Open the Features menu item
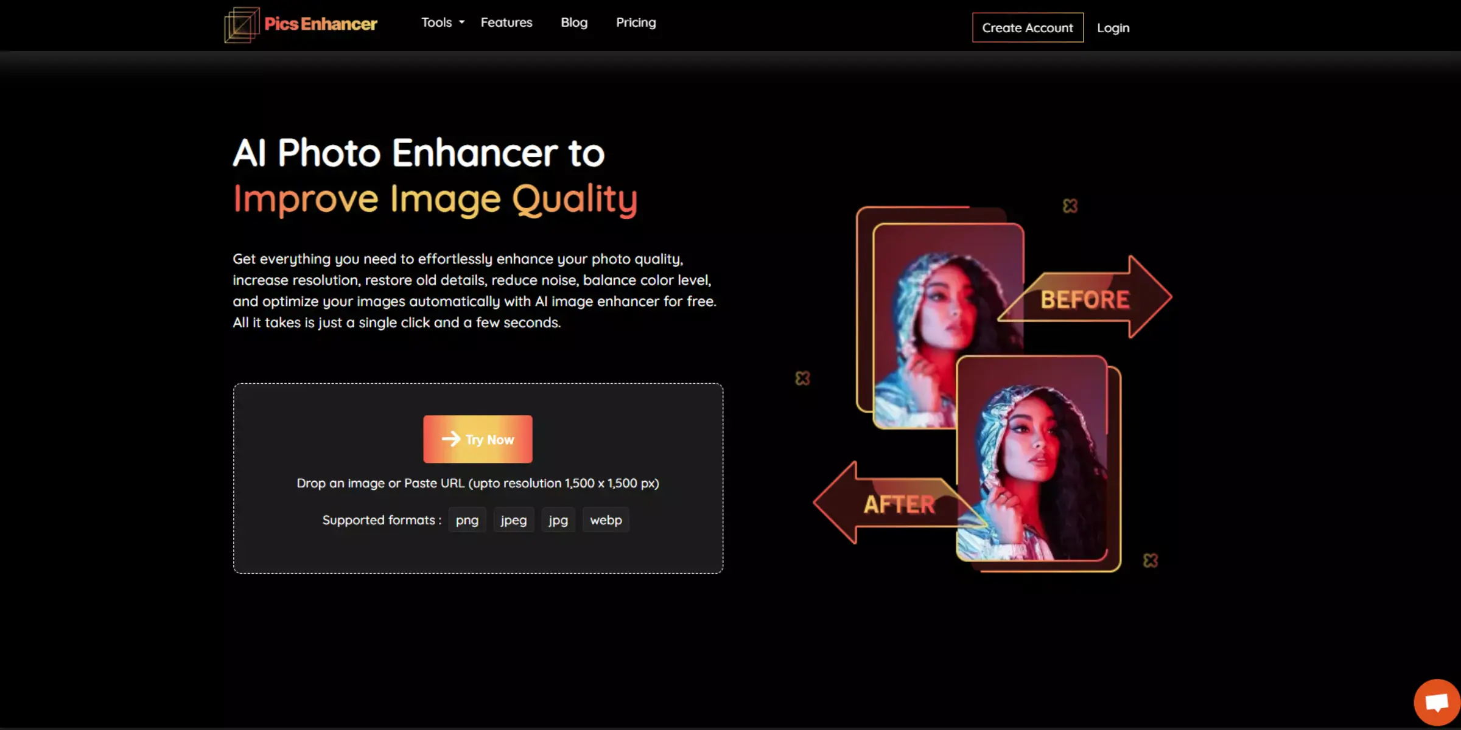1461x730 pixels. 506,21
